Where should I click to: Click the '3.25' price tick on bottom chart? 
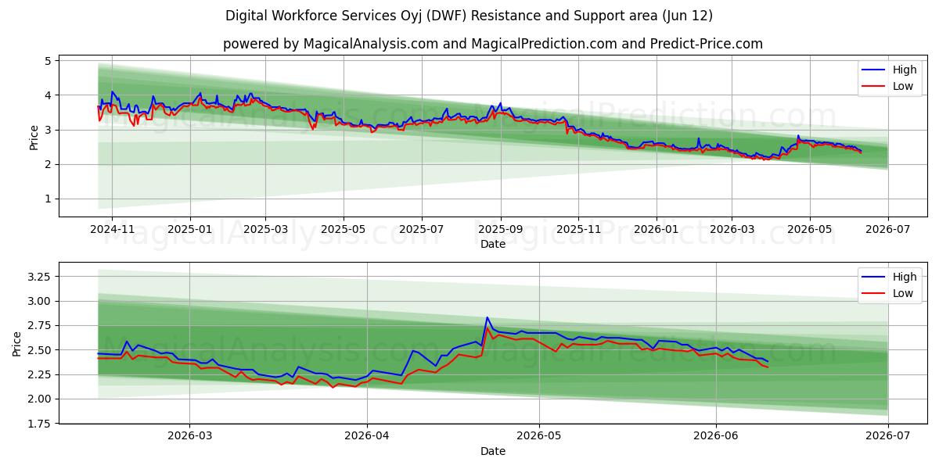(x=40, y=277)
